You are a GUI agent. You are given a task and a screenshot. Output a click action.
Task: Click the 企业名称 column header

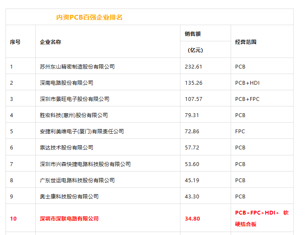point(51,42)
